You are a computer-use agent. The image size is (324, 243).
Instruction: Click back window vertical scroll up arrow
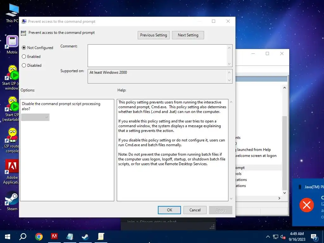pos(284,88)
